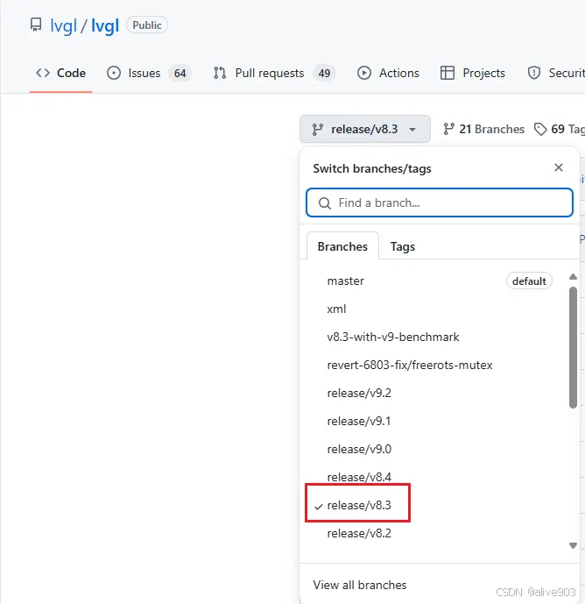Open the 69 Tags link
This screenshot has height=604, width=585.
pyautogui.click(x=560, y=129)
